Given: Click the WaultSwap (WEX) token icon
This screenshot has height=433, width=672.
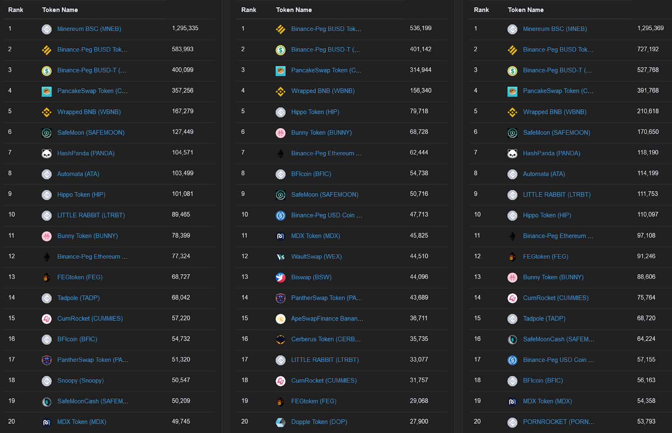Looking at the screenshot, I should click(281, 257).
